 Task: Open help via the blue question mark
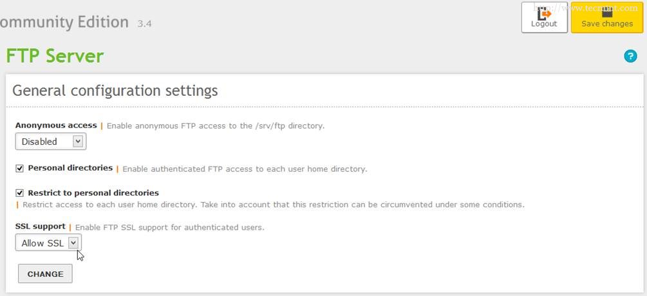(630, 56)
